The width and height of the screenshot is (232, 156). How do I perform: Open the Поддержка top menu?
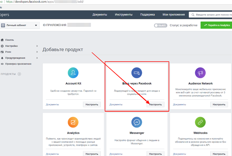click(x=147, y=15)
